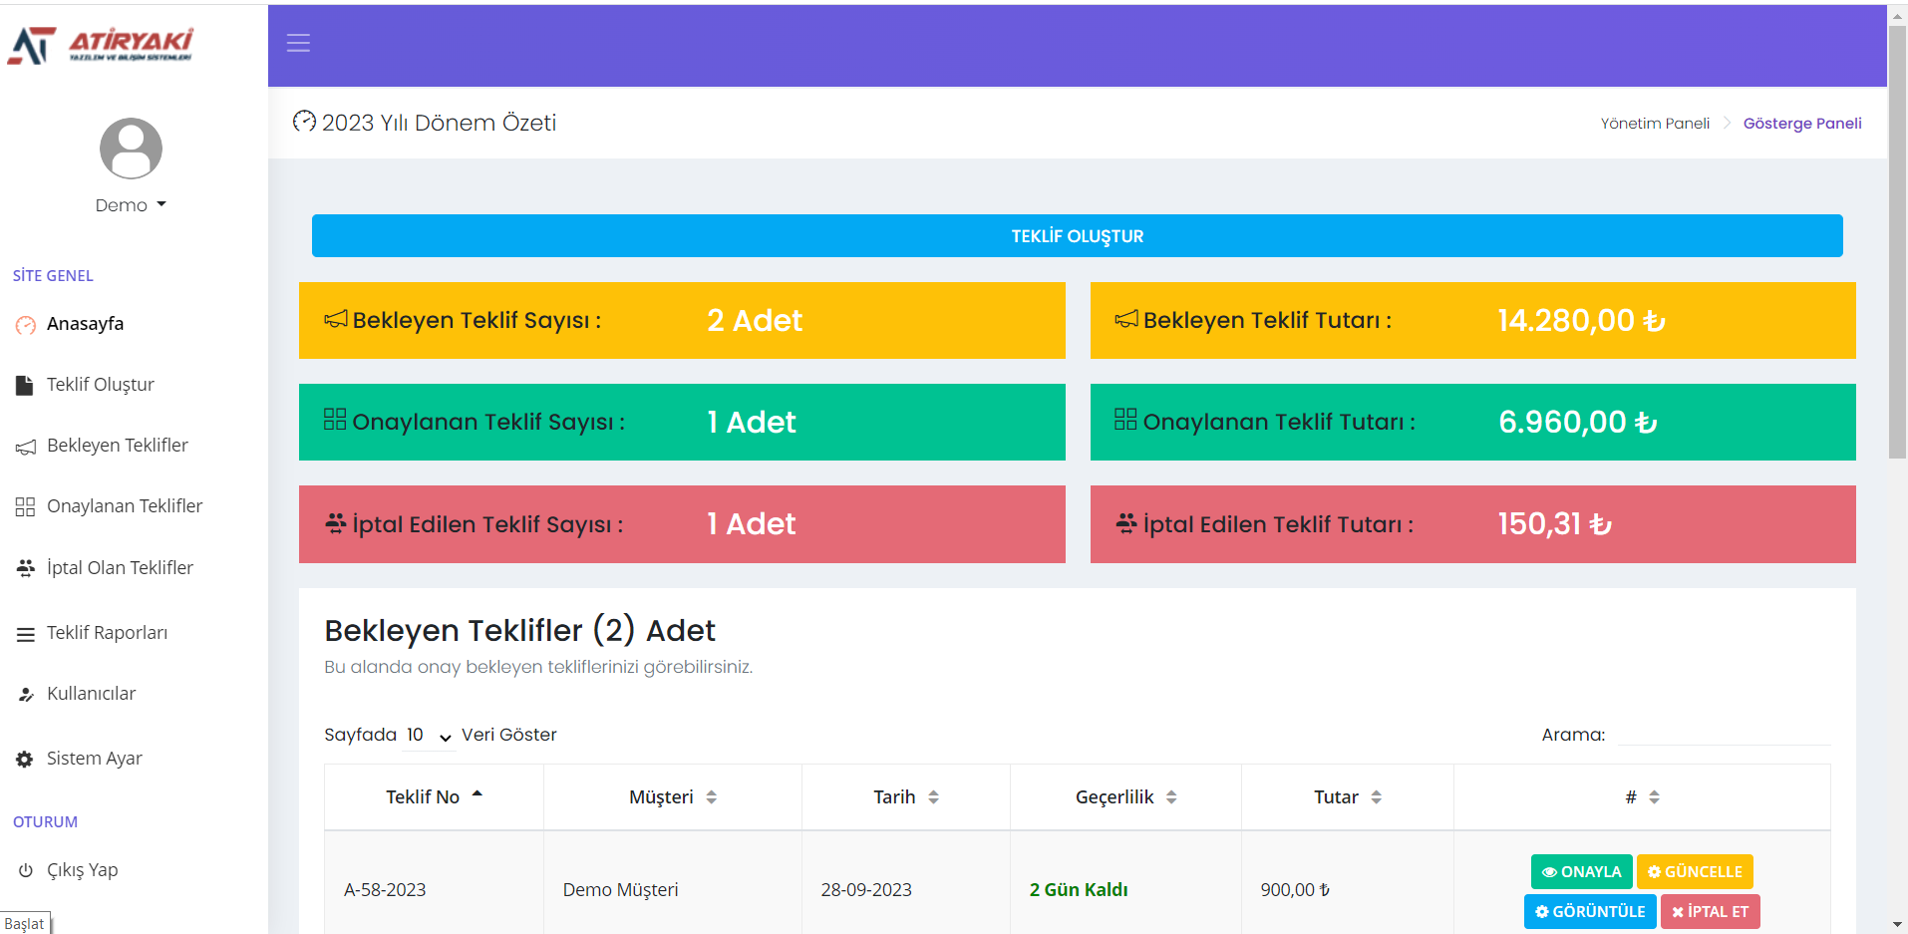
Task: Click the Bekleyen Teklif Sayısı card
Action: pos(682,320)
